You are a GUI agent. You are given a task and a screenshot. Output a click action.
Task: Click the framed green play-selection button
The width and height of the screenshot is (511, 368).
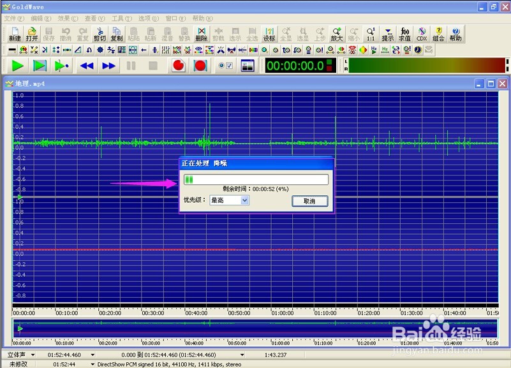pyautogui.click(x=40, y=66)
